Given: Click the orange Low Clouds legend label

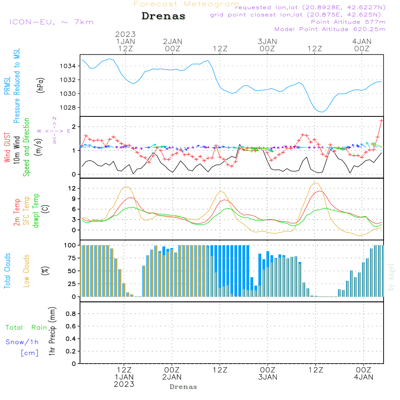Looking at the screenshot, I should click(x=26, y=270).
